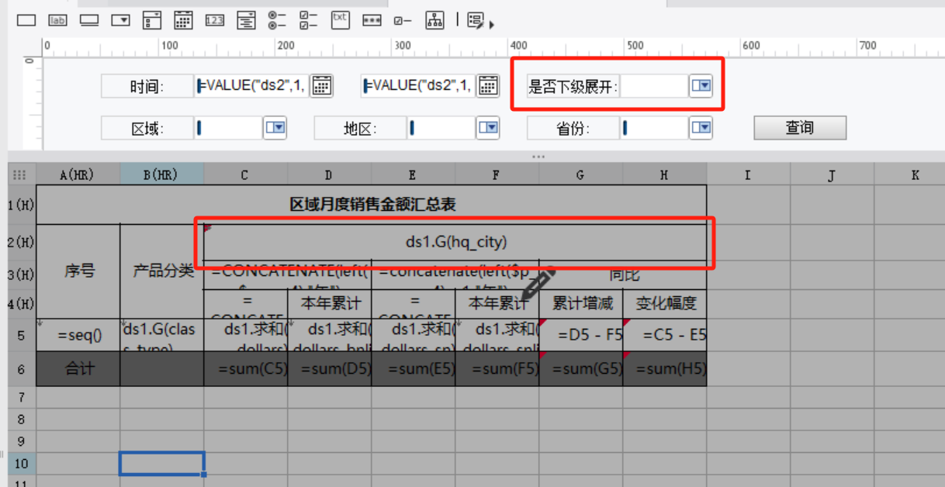Expand the arrow next to predefined widgets

pyautogui.click(x=492, y=24)
